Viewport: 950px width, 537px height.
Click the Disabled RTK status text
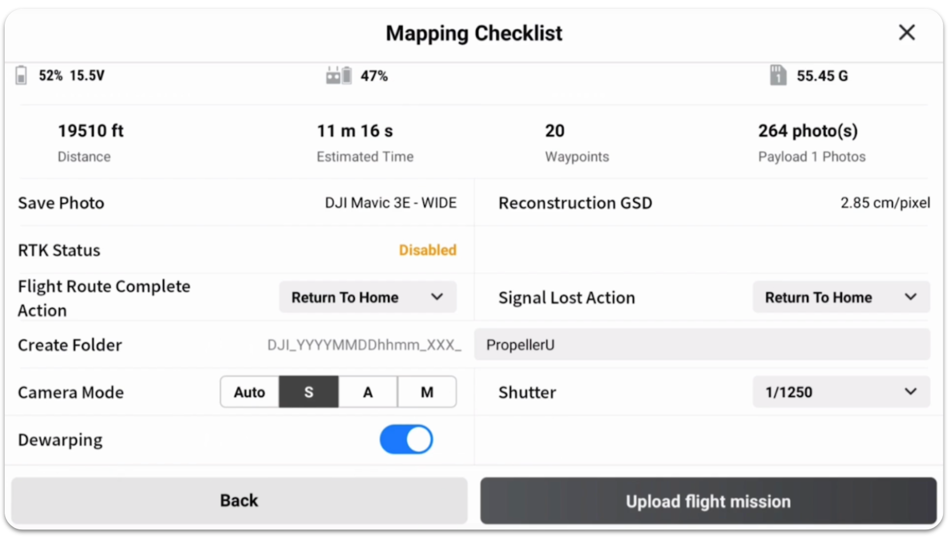[x=428, y=250]
